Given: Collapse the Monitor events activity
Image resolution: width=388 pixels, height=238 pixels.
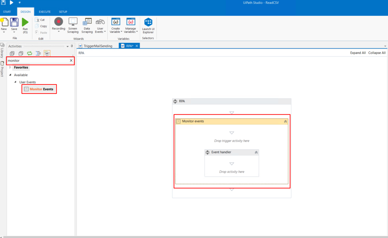Looking at the screenshot, I should click(285, 121).
